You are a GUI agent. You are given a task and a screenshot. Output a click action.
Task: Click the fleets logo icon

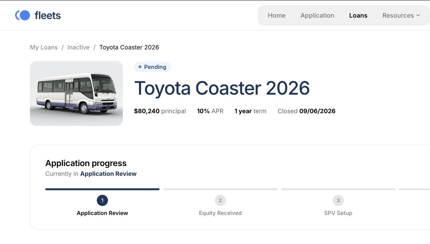[22, 15]
